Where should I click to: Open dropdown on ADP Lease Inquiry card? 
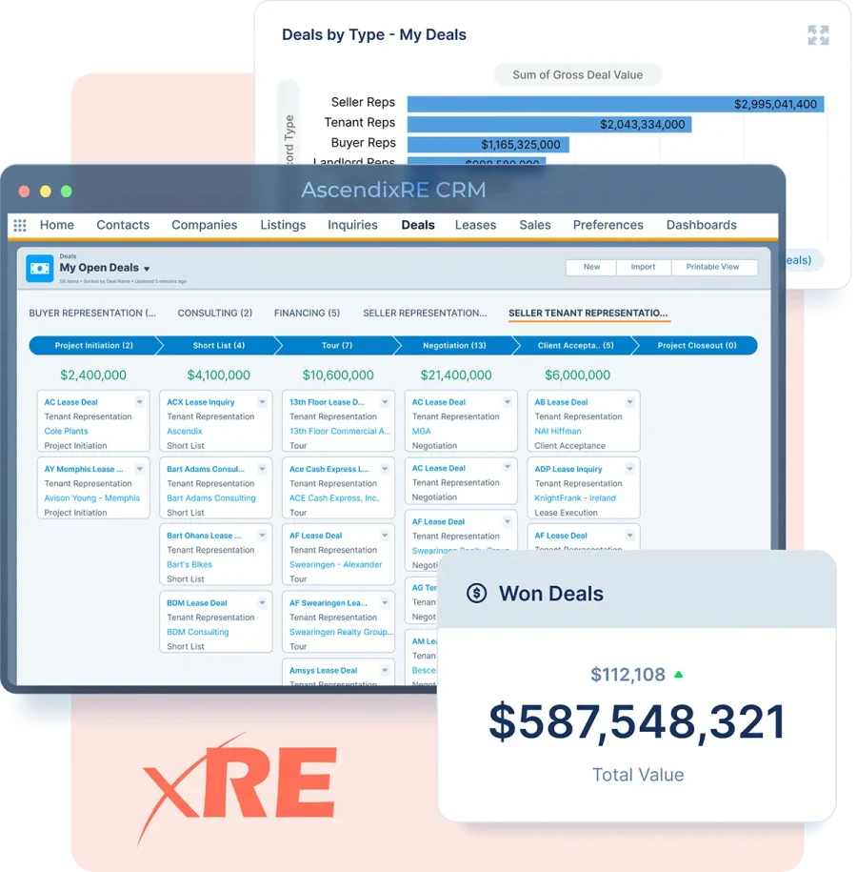[629, 469]
